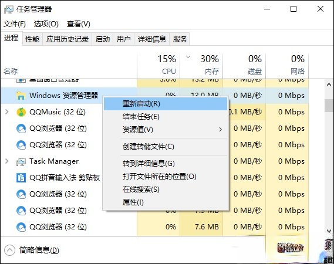Expand the QQMusic (32 位) process group
334x264 pixels.
click(x=7, y=112)
